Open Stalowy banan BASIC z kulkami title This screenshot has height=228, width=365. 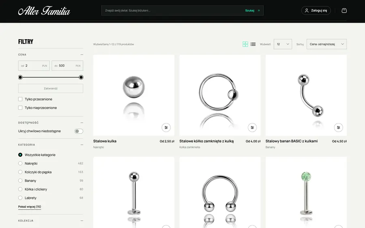(292, 141)
